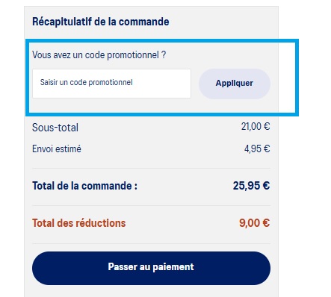Viewport: 331px width, 297px height.
Task: Select the 21,00 € subtotal amount
Action: click(256, 126)
